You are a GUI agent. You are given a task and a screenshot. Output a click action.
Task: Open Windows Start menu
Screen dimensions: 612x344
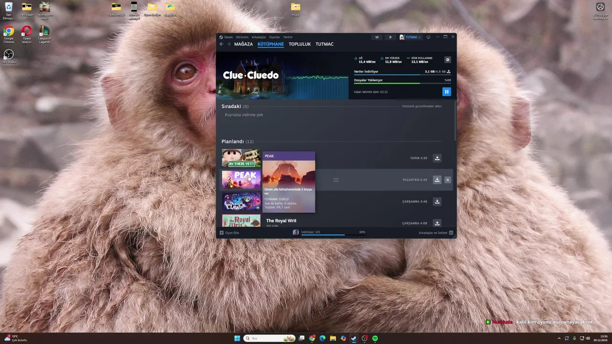click(237, 338)
